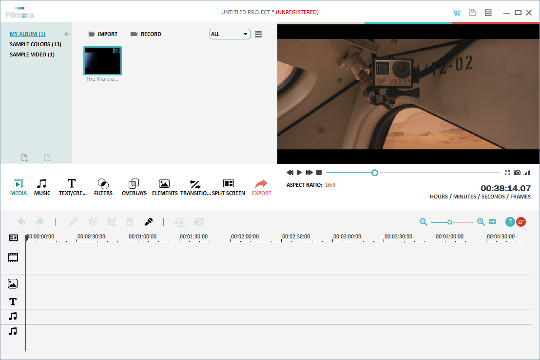Click the EXPORT button

point(261,187)
